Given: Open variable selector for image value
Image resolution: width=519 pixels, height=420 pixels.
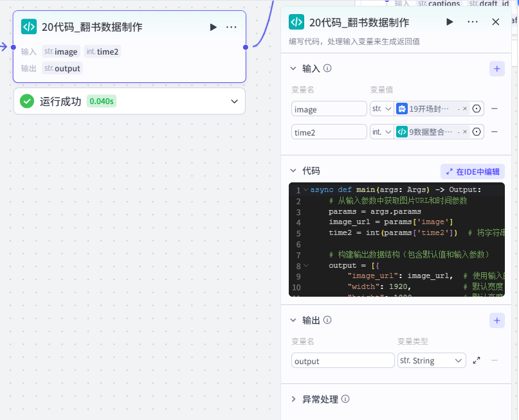Looking at the screenshot, I should [x=477, y=109].
